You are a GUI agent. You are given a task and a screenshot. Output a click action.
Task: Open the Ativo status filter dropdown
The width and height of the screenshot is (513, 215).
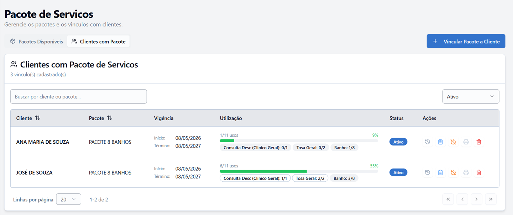[471, 97]
